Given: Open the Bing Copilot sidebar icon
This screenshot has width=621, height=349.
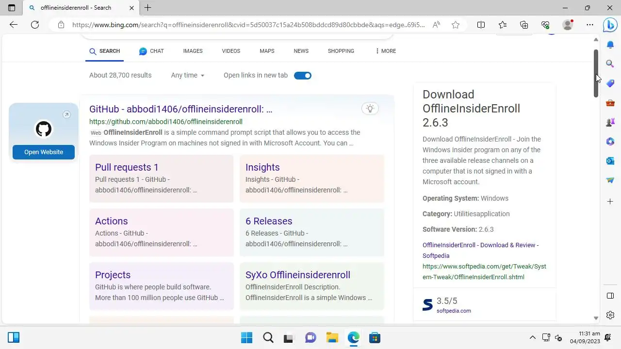Looking at the screenshot, I should tap(610, 25).
